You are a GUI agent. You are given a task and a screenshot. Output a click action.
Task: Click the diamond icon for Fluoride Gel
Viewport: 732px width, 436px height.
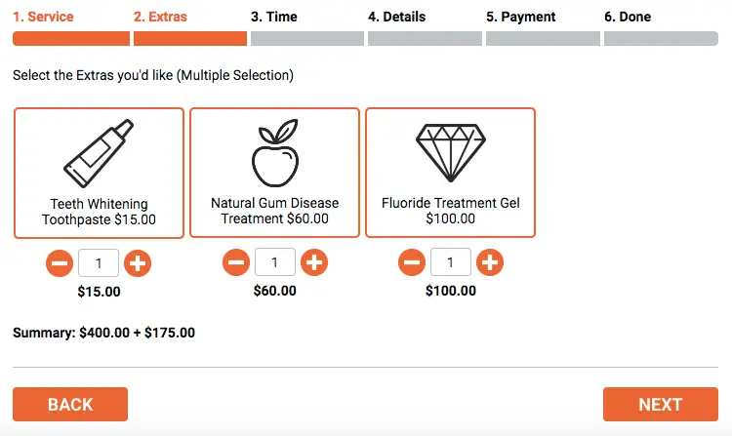tap(451, 152)
